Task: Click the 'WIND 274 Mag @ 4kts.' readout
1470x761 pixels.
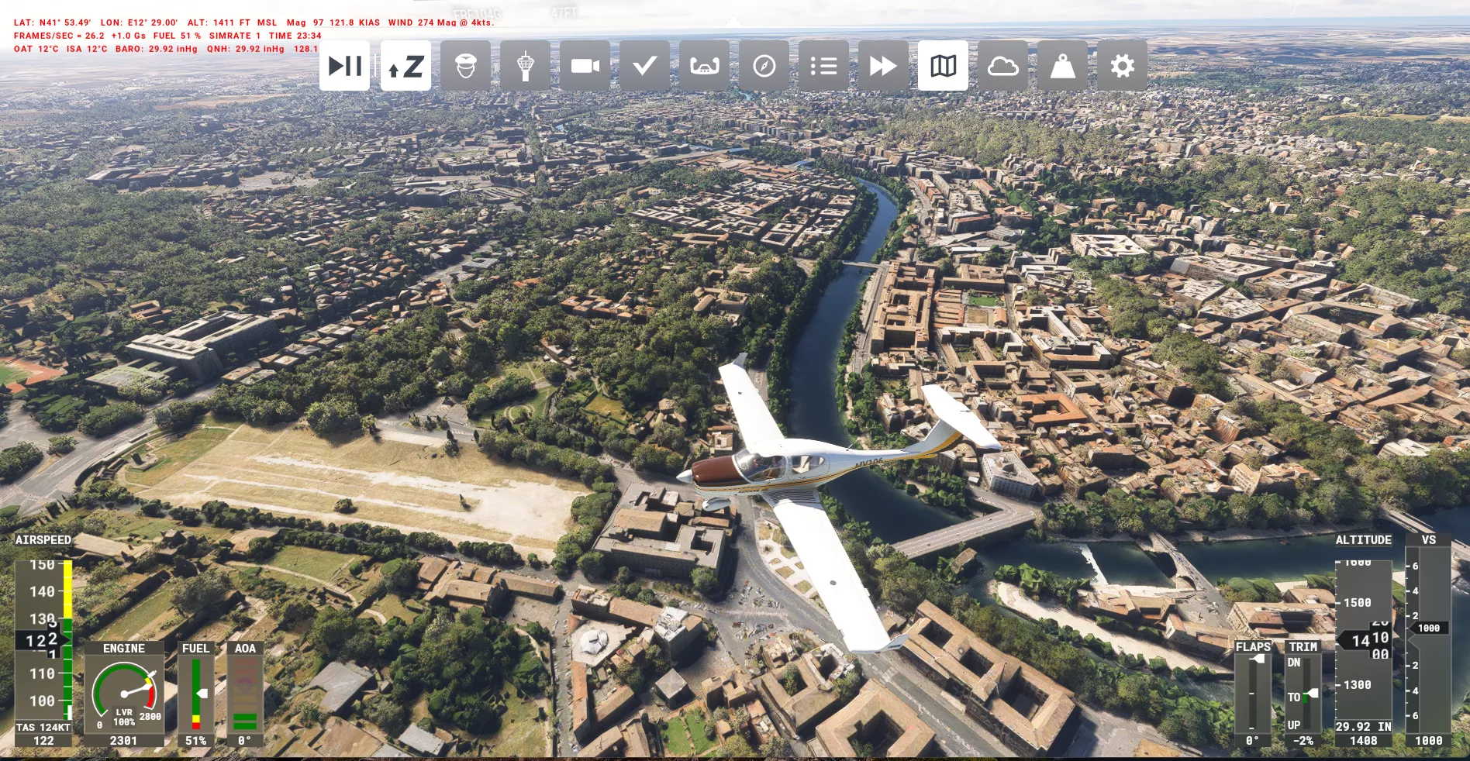Action: (x=441, y=22)
